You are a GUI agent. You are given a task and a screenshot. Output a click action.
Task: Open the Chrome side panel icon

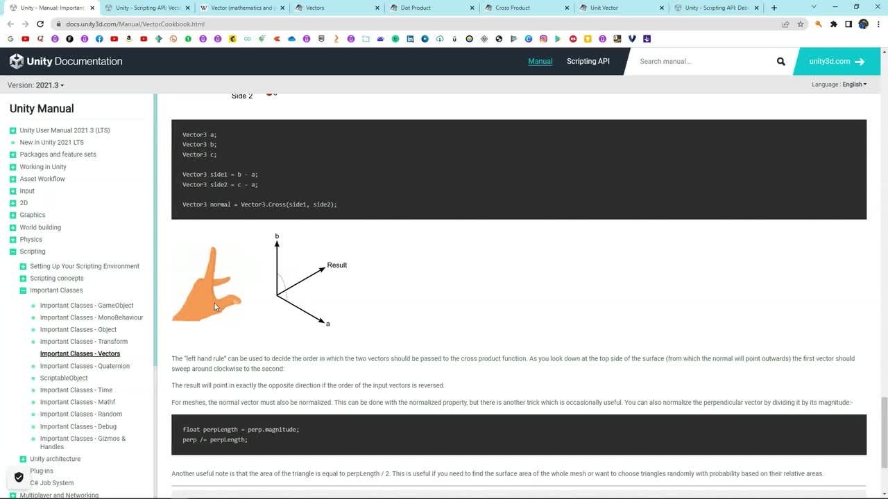pos(848,24)
